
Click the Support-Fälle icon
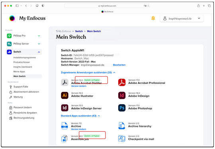[x=11, y=87]
